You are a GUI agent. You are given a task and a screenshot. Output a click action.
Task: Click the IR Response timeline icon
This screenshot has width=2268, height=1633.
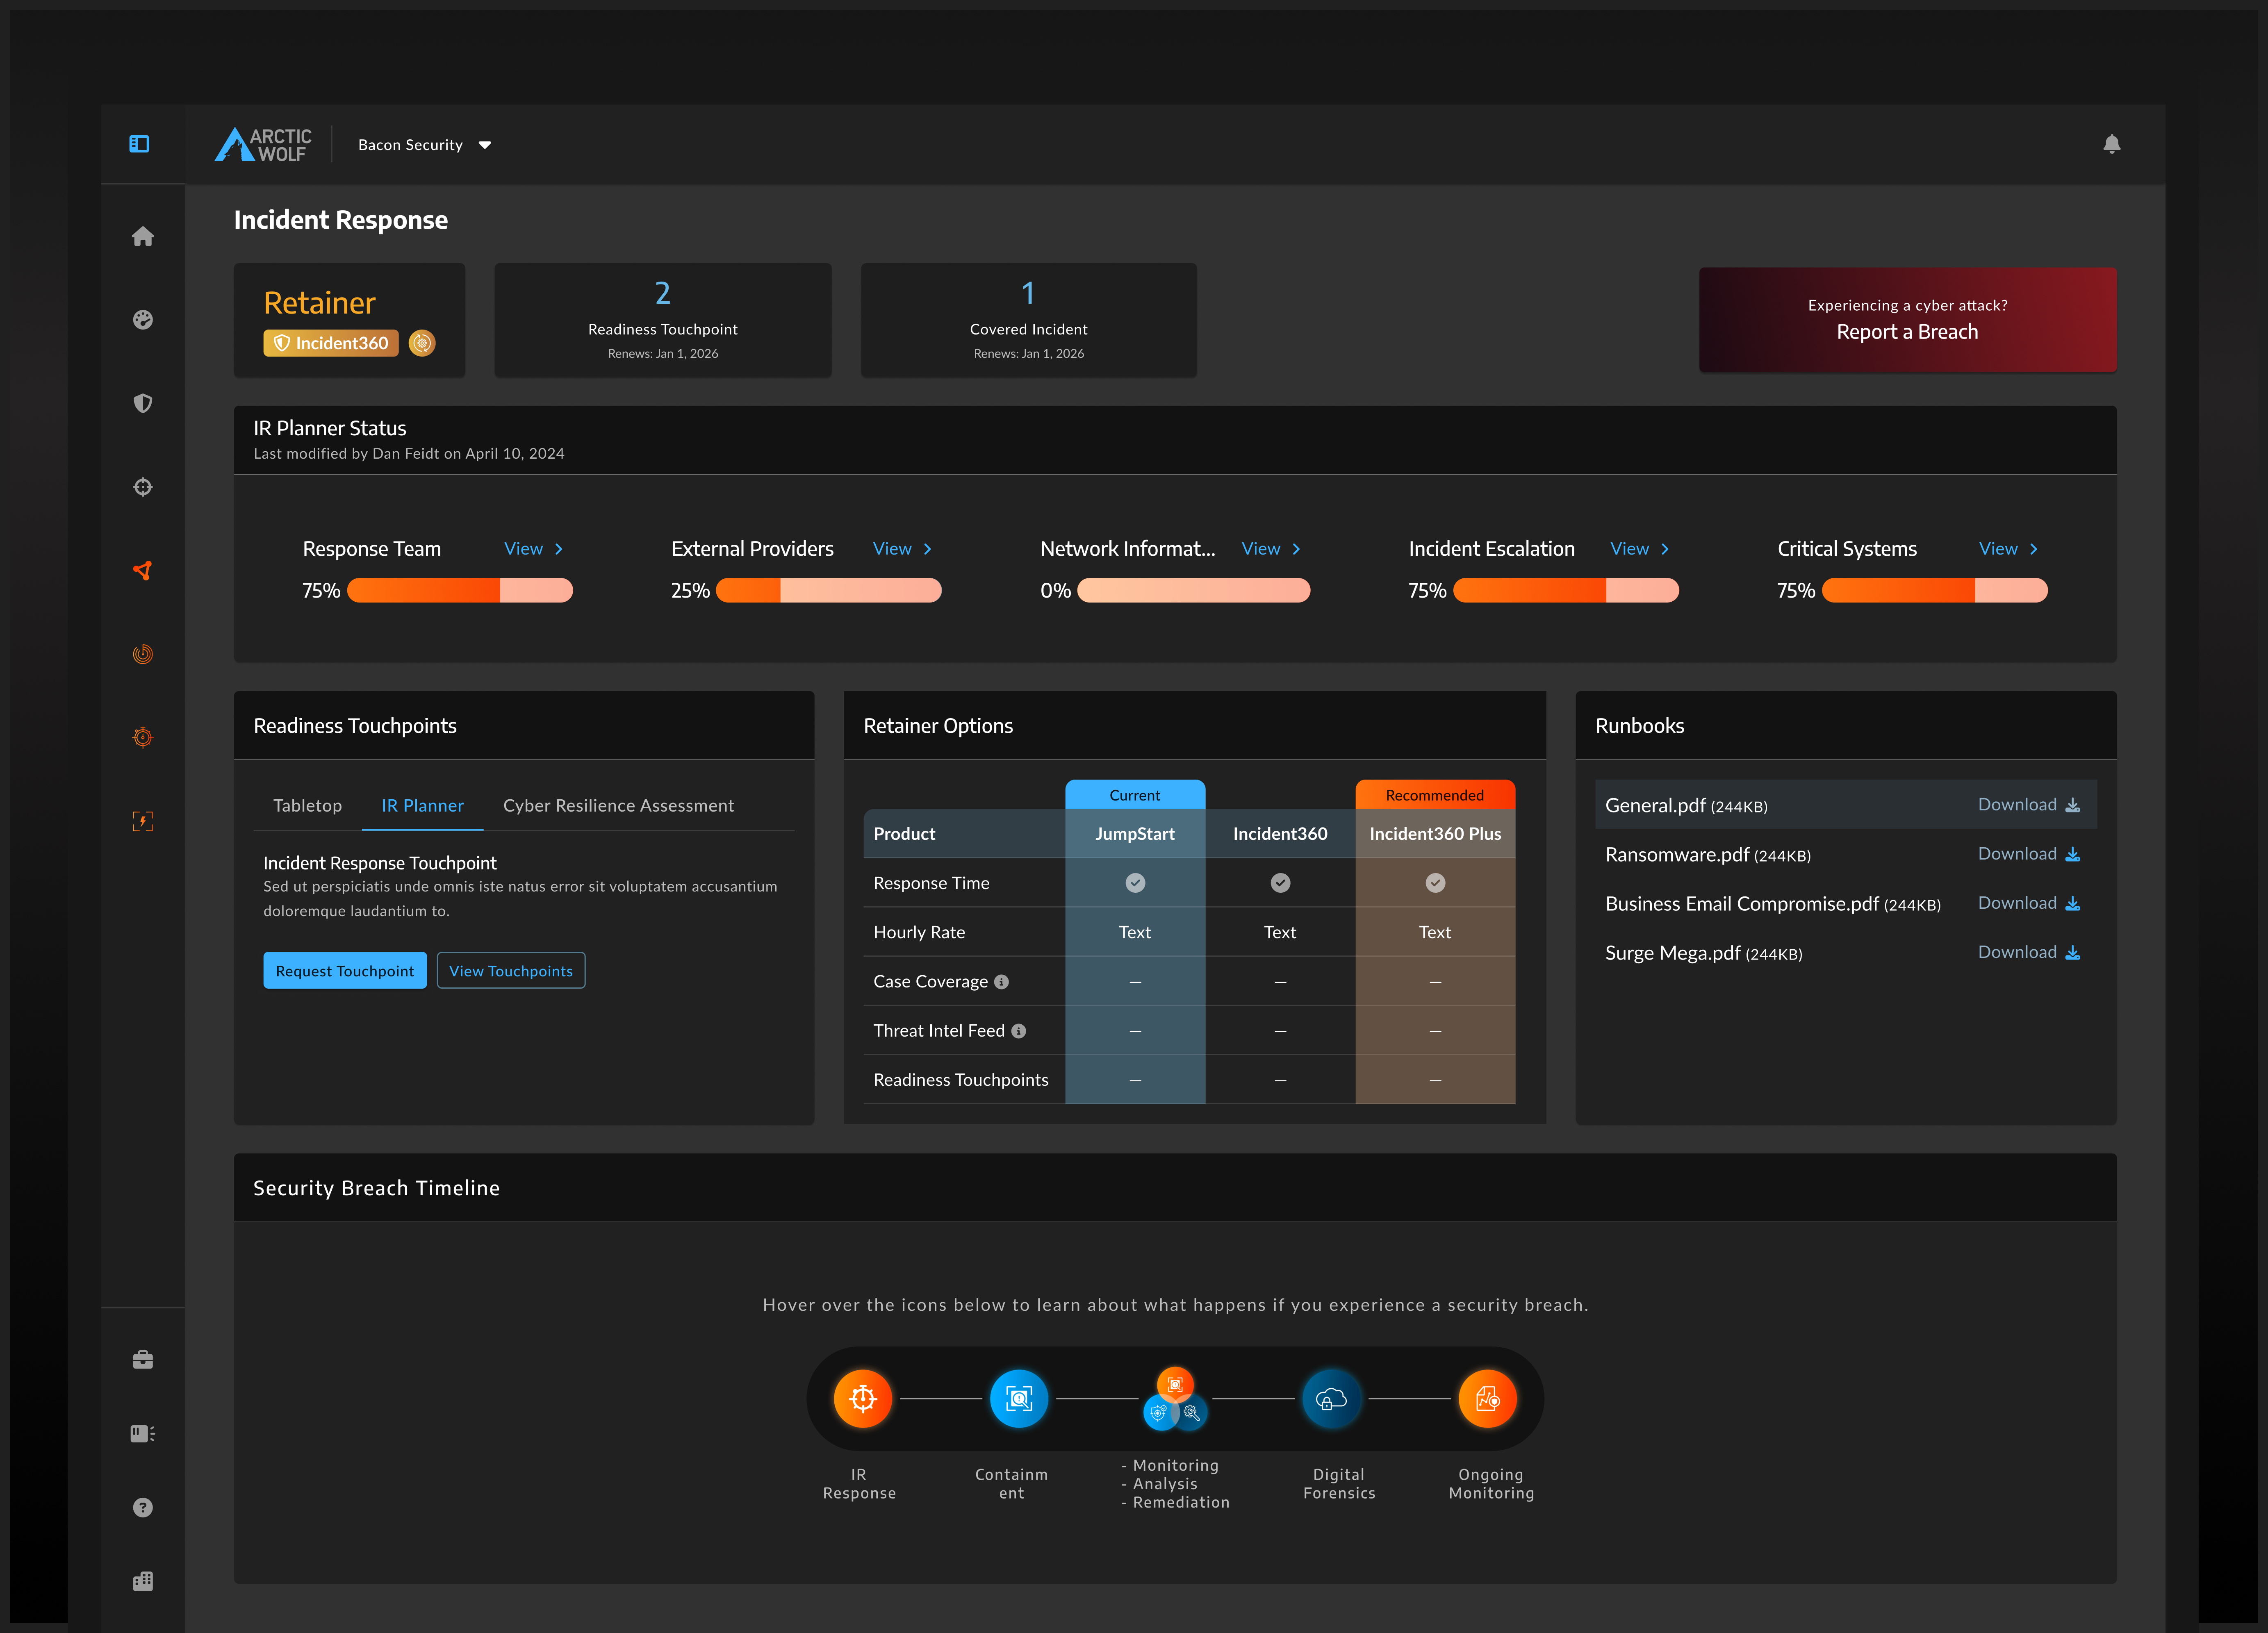click(x=862, y=1398)
